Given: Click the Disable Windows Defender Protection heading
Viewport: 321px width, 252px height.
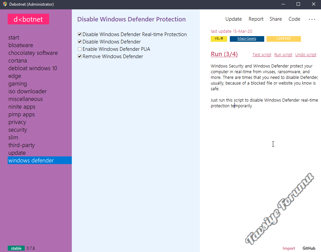Looking at the screenshot, I should coord(131,19).
